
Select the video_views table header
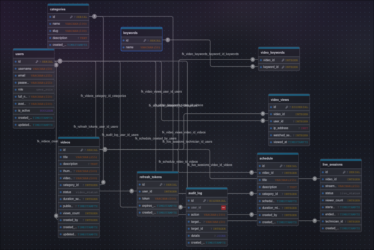tap(289, 100)
